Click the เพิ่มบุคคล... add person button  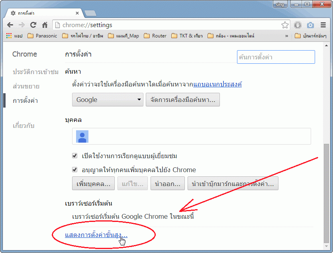pyautogui.click(x=94, y=183)
